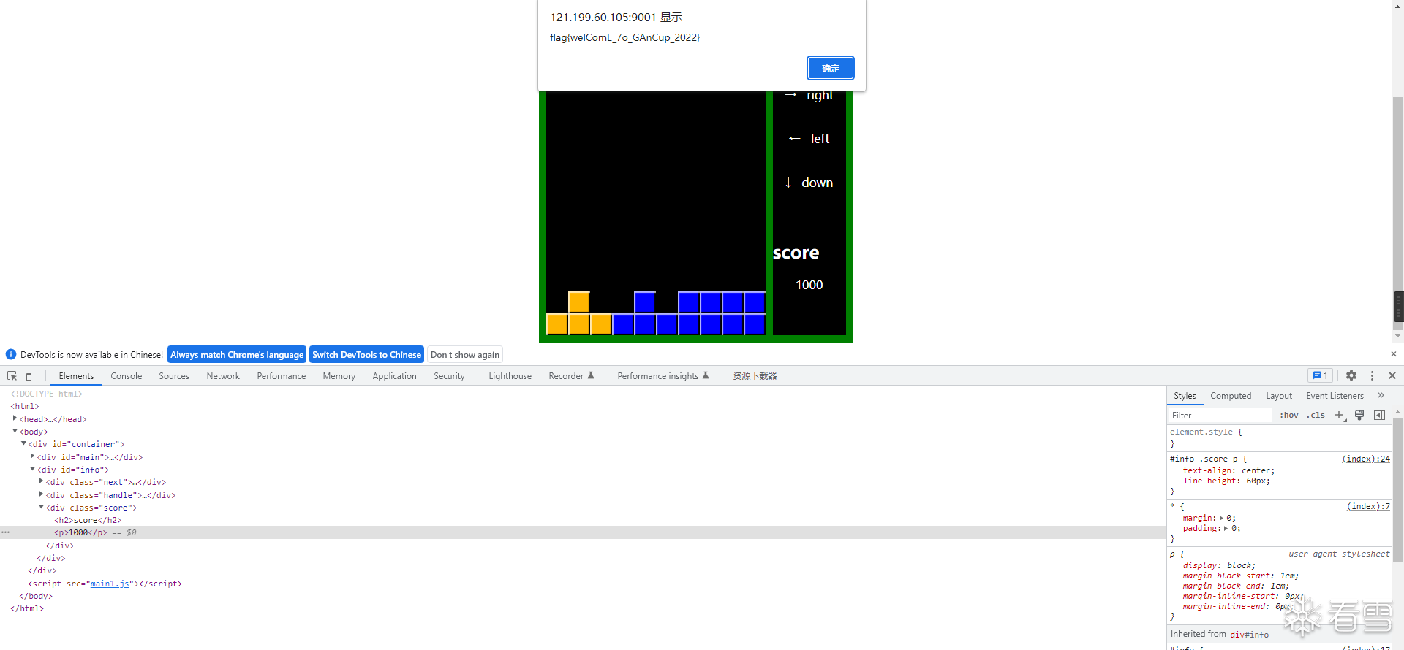This screenshot has width=1404, height=650.
Task: Open the DevTools settings gear
Action: tap(1351, 375)
